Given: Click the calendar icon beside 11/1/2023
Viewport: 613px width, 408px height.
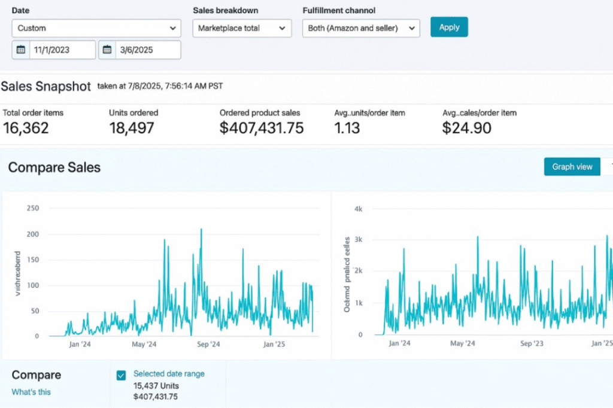Looking at the screenshot, I should pyautogui.click(x=21, y=50).
